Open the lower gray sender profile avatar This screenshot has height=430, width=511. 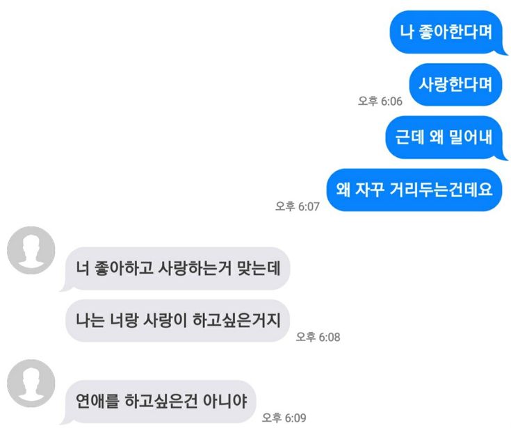(31, 383)
